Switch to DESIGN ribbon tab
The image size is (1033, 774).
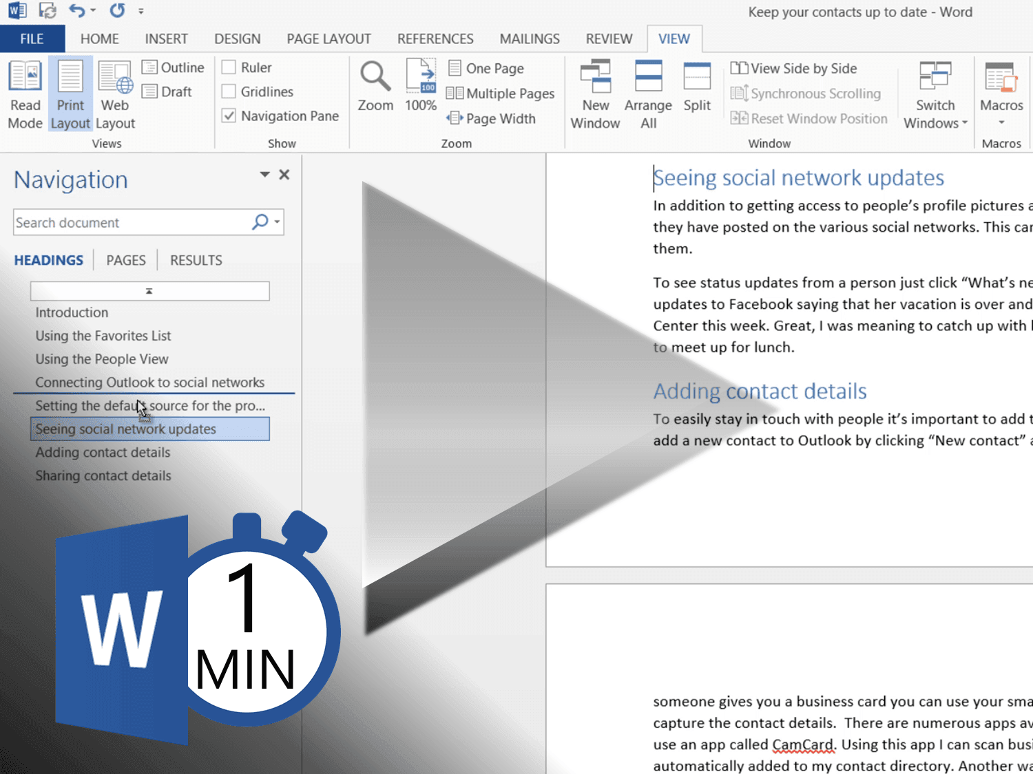click(x=237, y=39)
